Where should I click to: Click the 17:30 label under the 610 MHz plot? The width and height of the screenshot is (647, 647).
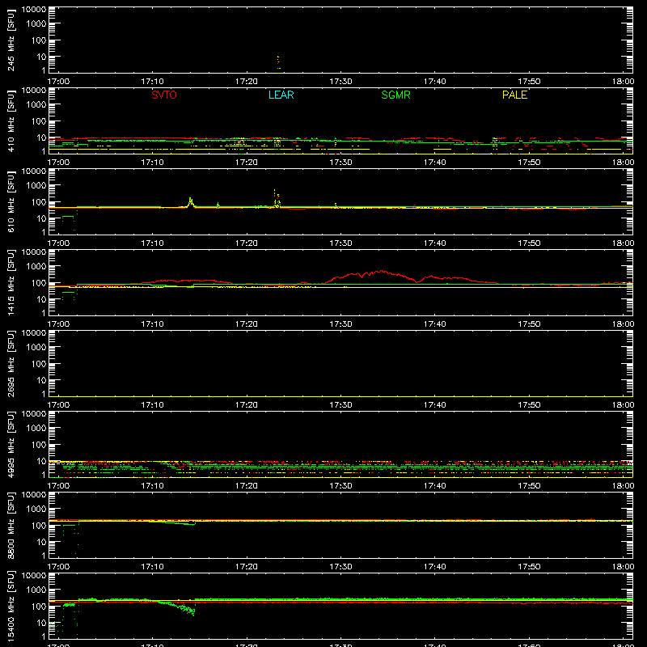point(340,243)
